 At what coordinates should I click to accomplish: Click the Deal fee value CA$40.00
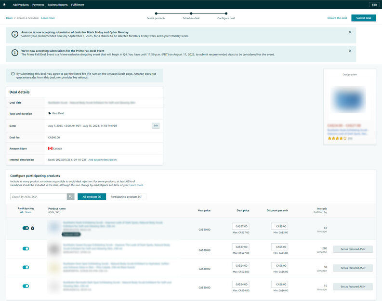[x=54, y=137]
